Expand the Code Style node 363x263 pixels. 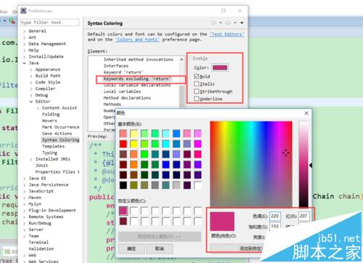point(31,82)
